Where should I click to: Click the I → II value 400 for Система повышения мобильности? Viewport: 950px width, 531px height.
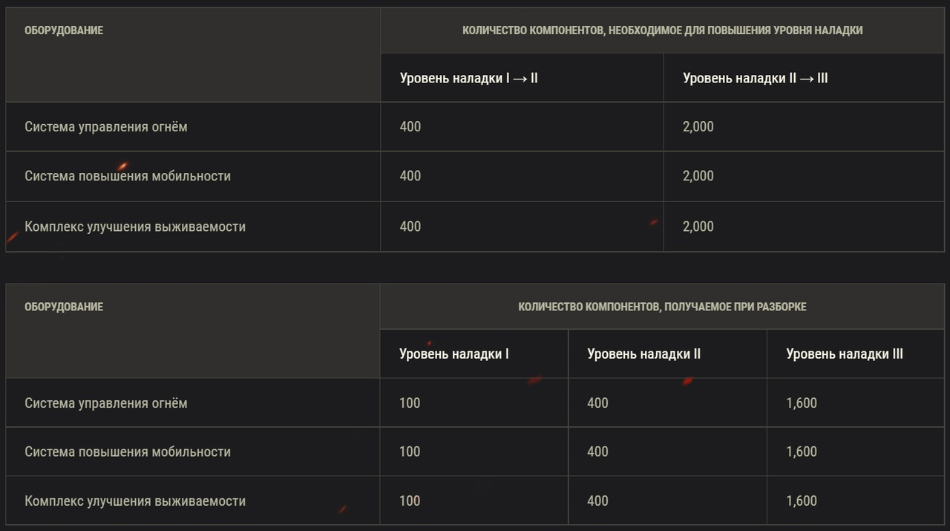click(410, 176)
